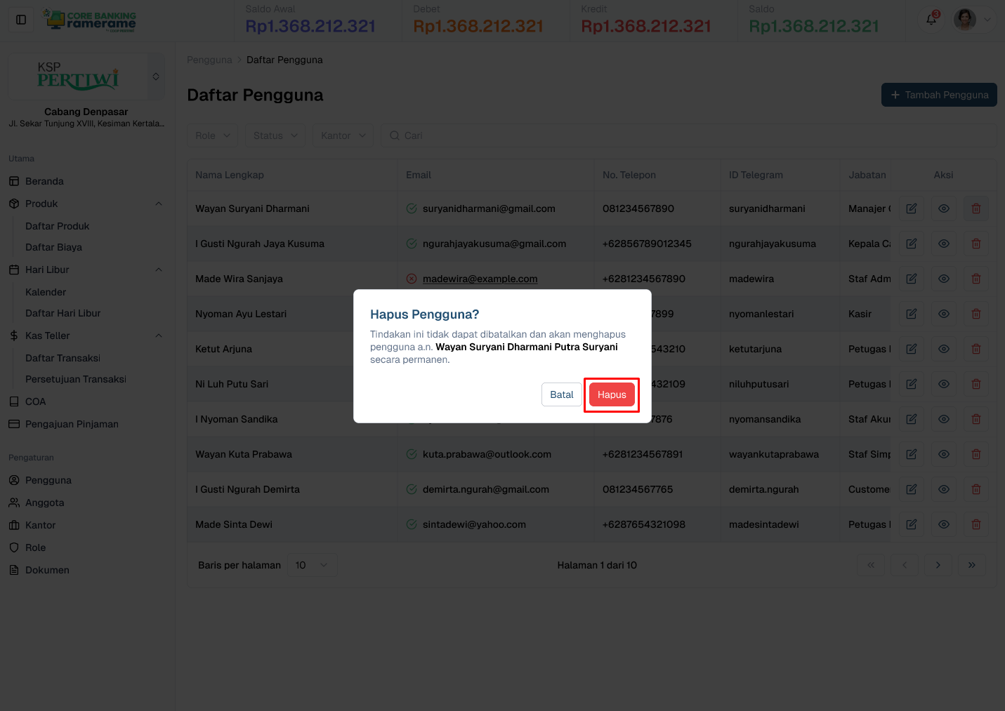Collapse the Produk section in the sidebar
1005x711 pixels.
(x=158, y=204)
